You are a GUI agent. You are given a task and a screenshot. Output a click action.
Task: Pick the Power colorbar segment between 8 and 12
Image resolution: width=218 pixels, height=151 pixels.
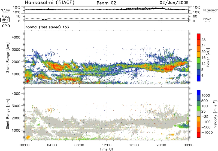click(199, 67)
